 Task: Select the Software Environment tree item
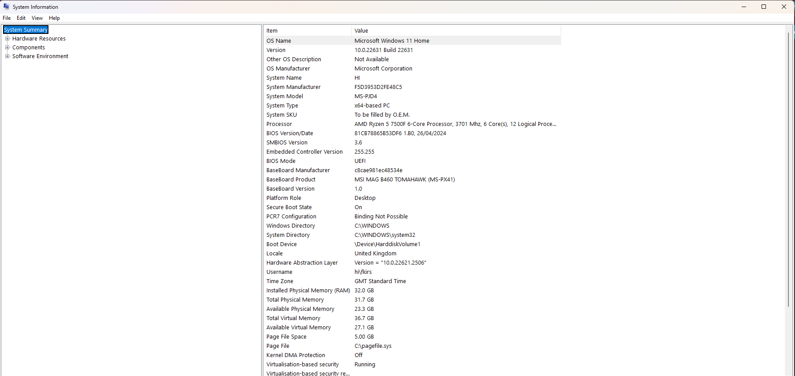40,56
